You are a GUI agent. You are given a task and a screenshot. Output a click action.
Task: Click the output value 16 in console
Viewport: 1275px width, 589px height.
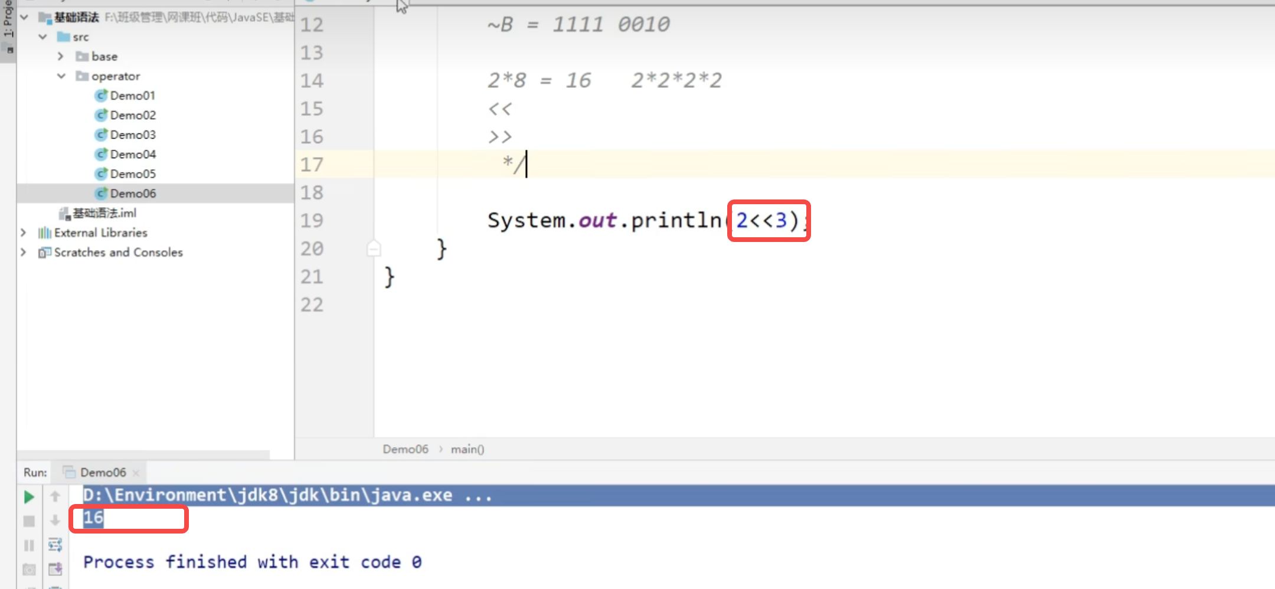click(93, 518)
